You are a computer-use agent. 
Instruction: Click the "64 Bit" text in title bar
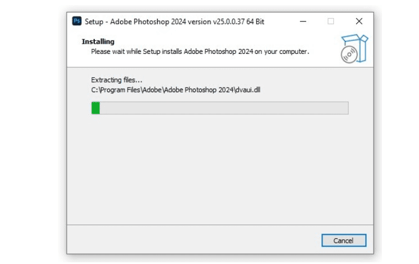255,22
